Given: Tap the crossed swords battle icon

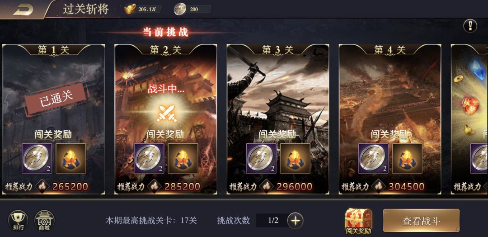Looking at the screenshot, I should [167, 114].
